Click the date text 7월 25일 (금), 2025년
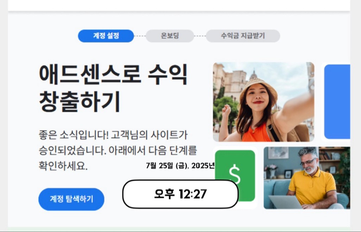 point(180,166)
